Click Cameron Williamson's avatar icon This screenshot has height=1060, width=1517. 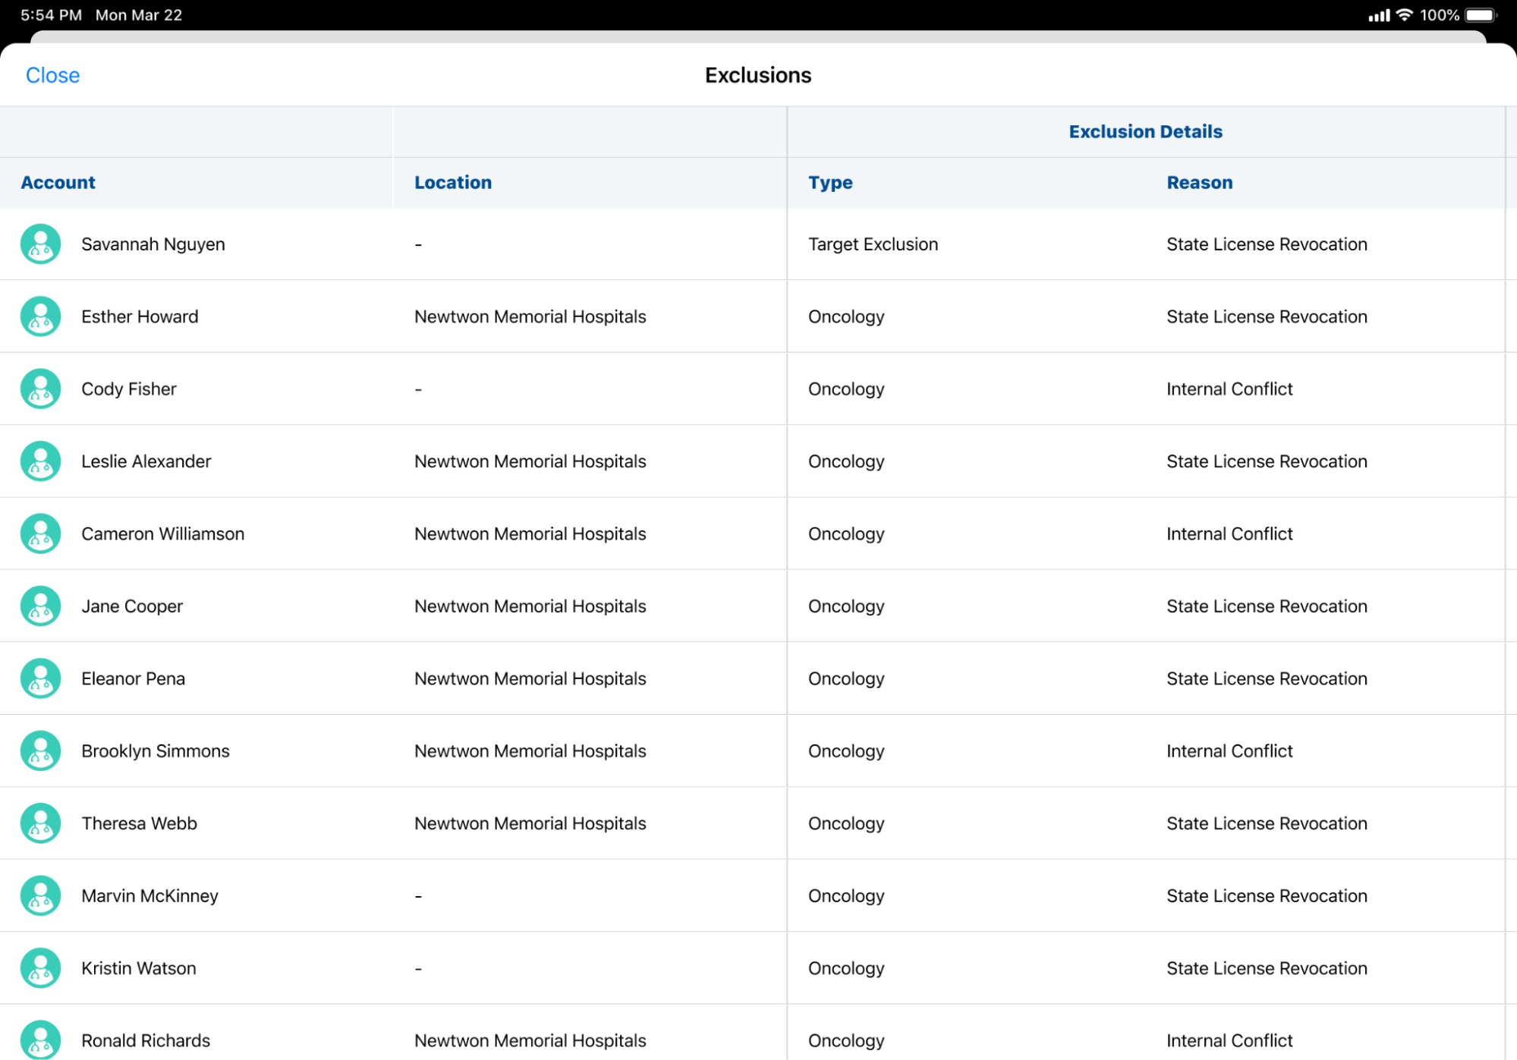coord(40,533)
